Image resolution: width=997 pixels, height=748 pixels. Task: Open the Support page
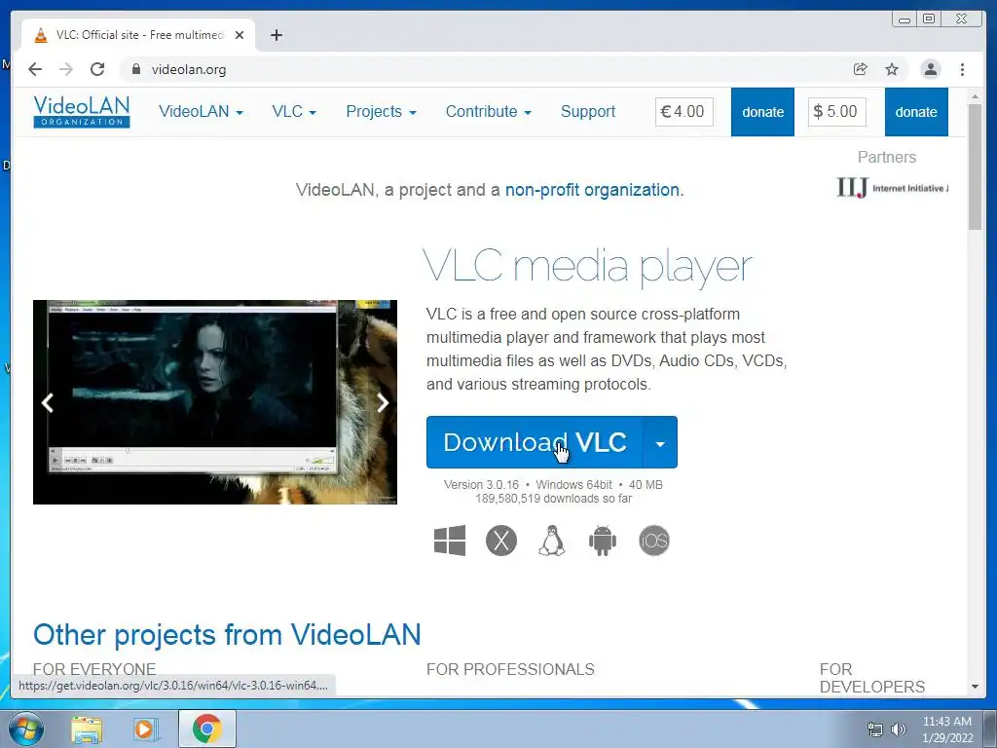pyautogui.click(x=588, y=111)
